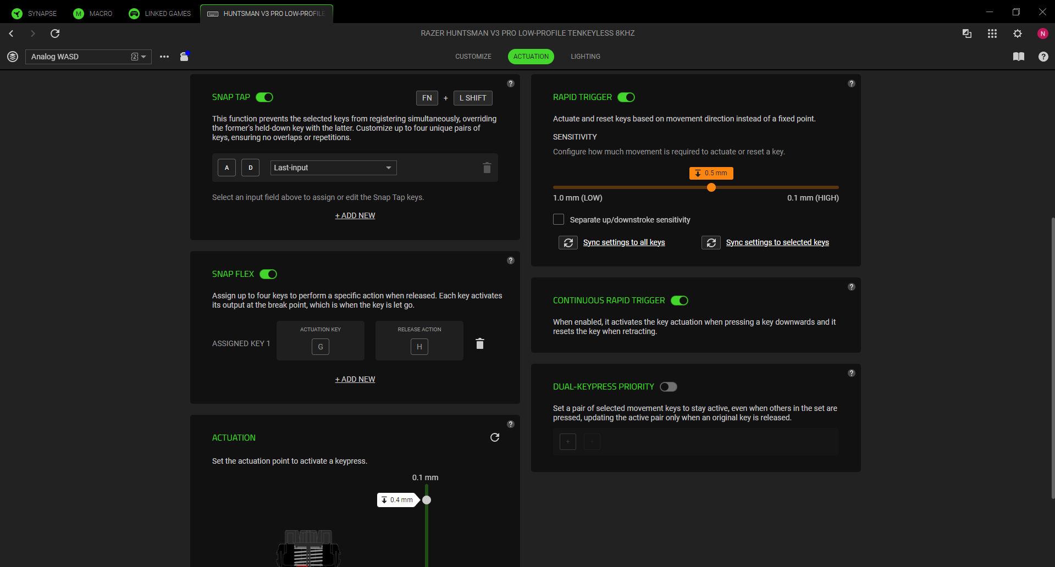
Task: Edit the G actuation key field
Action: 321,347
